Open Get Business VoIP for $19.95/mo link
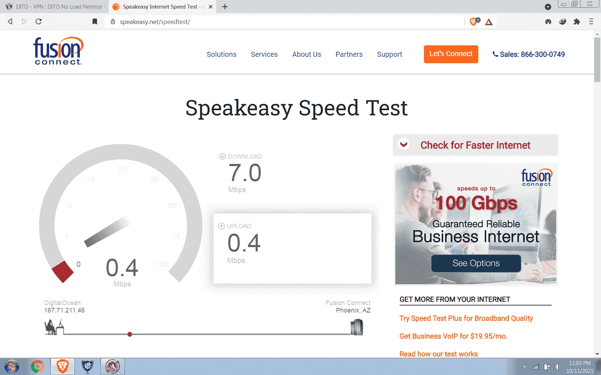601x375 pixels. pyautogui.click(x=453, y=336)
